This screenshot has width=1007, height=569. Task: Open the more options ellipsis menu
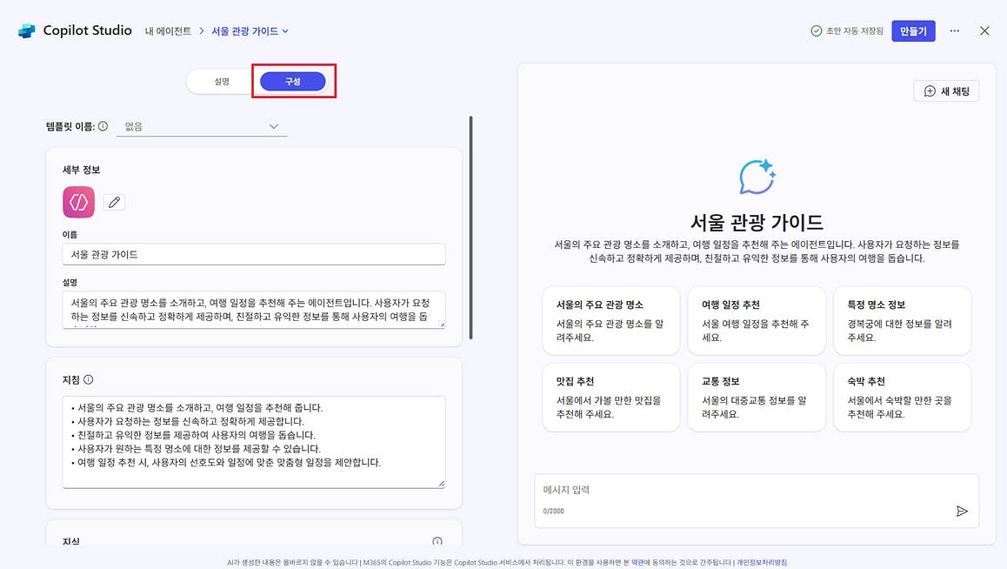954,30
